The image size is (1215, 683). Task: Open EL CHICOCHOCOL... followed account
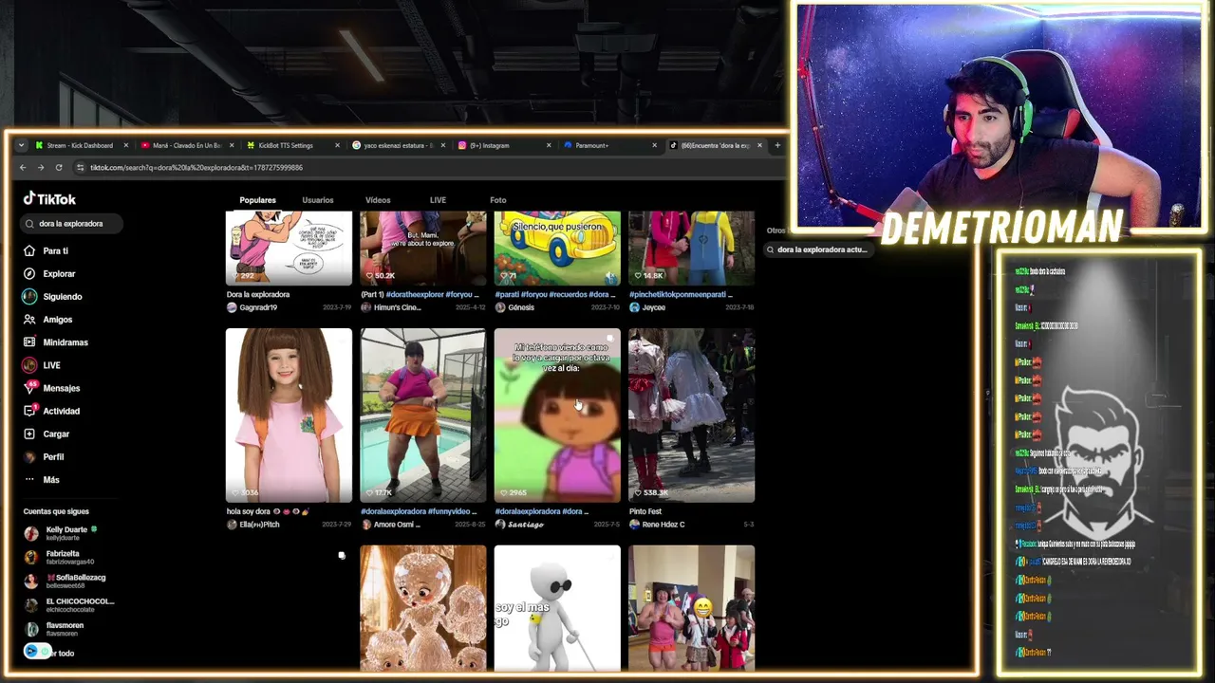[x=69, y=605]
